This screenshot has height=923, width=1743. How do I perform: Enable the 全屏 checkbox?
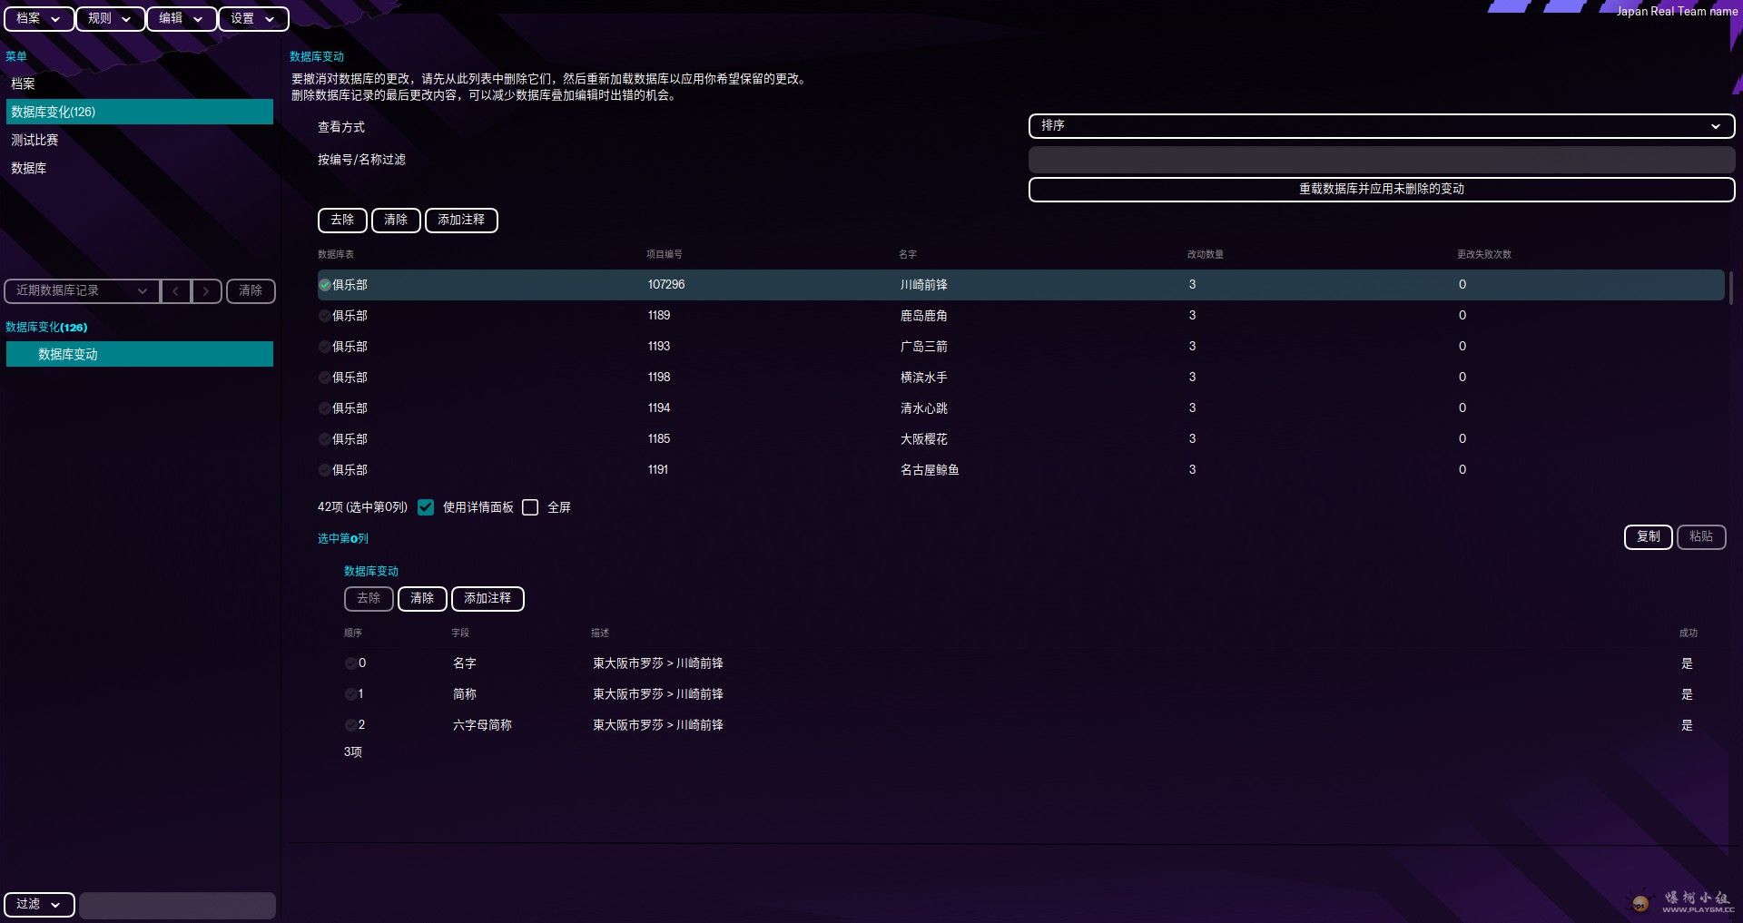[x=530, y=507]
